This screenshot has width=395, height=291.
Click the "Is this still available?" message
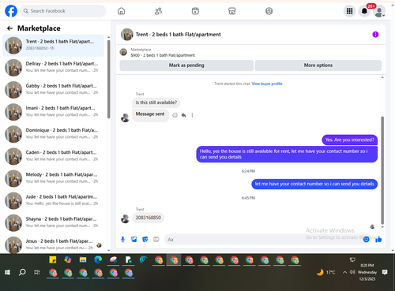(x=156, y=103)
